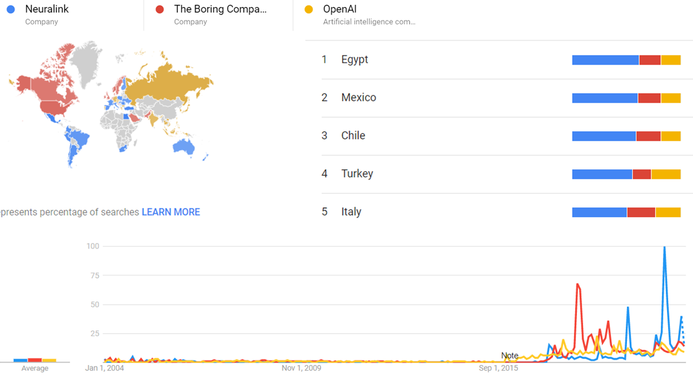693x379 pixels.
Task: Select The Boring Company search term
Action: pos(220,9)
